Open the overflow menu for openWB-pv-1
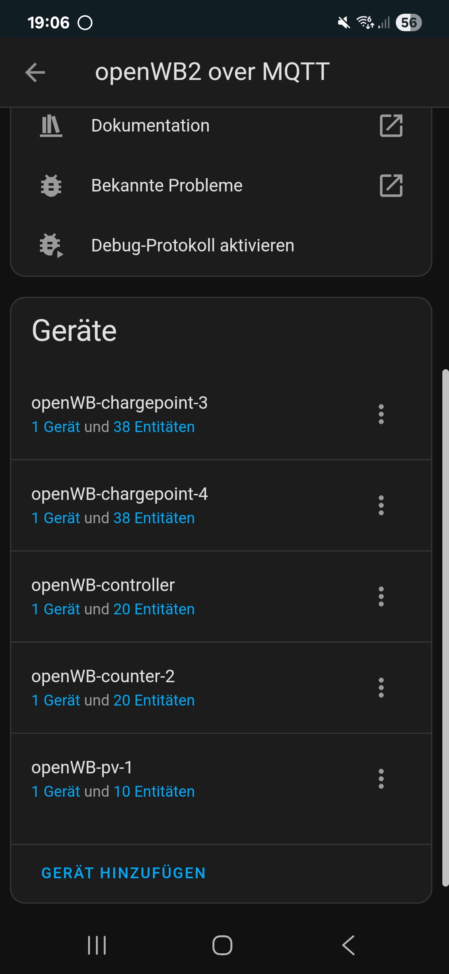The image size is (449, 974). pos(381,779)
